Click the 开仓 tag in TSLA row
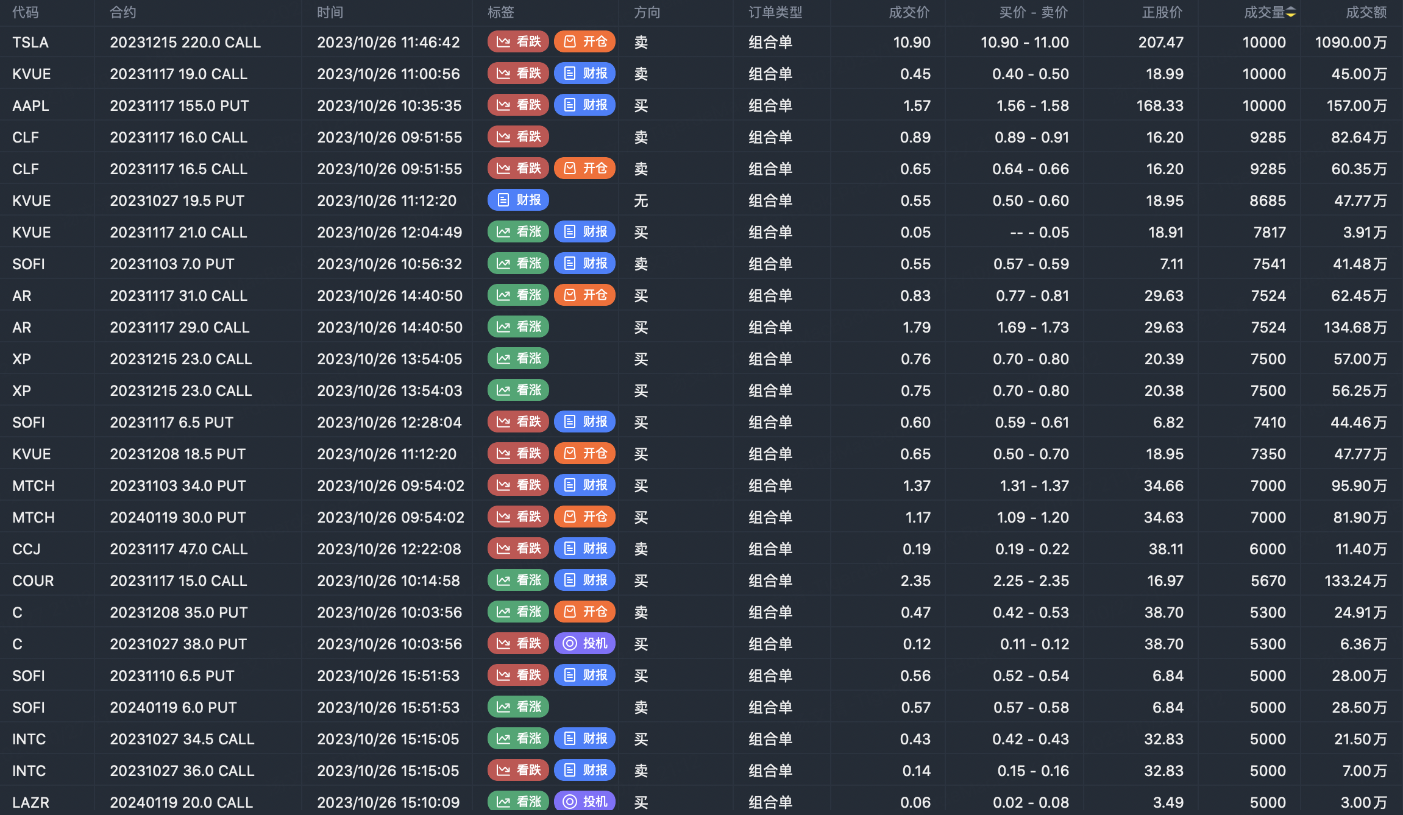 point(584,42)
